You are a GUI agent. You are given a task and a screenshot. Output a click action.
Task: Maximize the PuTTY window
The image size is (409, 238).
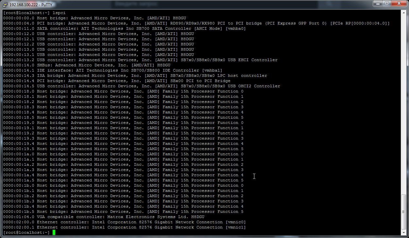point(386,4)
